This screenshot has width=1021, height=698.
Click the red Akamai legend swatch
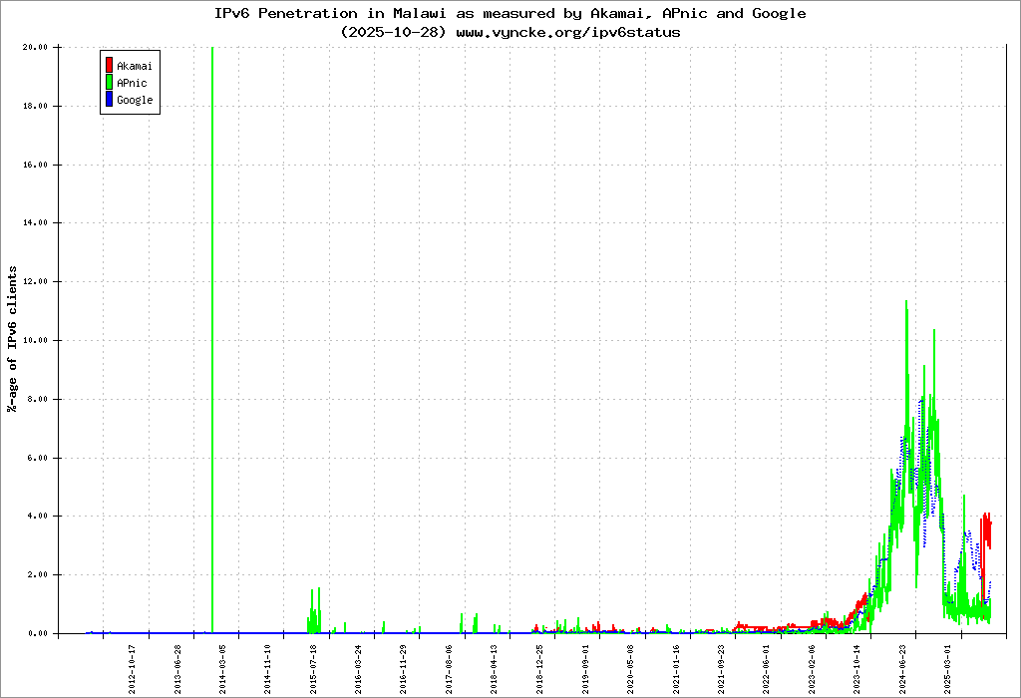pyautogui.click(x=109, y=66)
